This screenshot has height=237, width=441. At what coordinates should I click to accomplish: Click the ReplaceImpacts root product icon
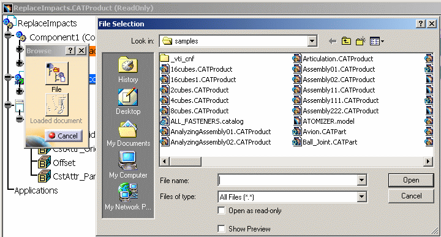point(10,23)
